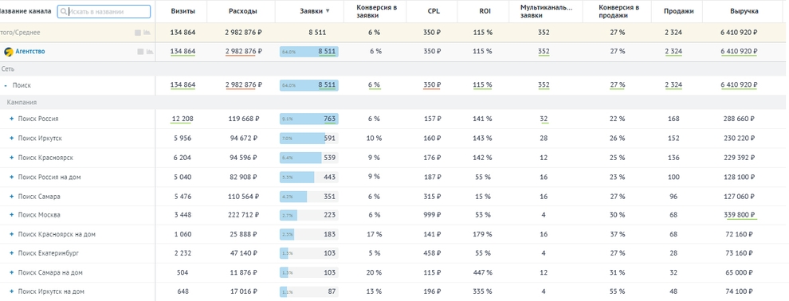This screenshot has width=789, height=301.
Task: Click the chart icon in Итого/Среднее row
Action: tap(147, 33)
